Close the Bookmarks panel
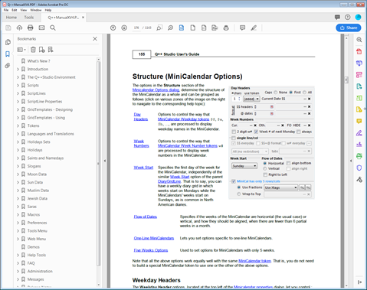The image size is (367, 290). (95, 39)
